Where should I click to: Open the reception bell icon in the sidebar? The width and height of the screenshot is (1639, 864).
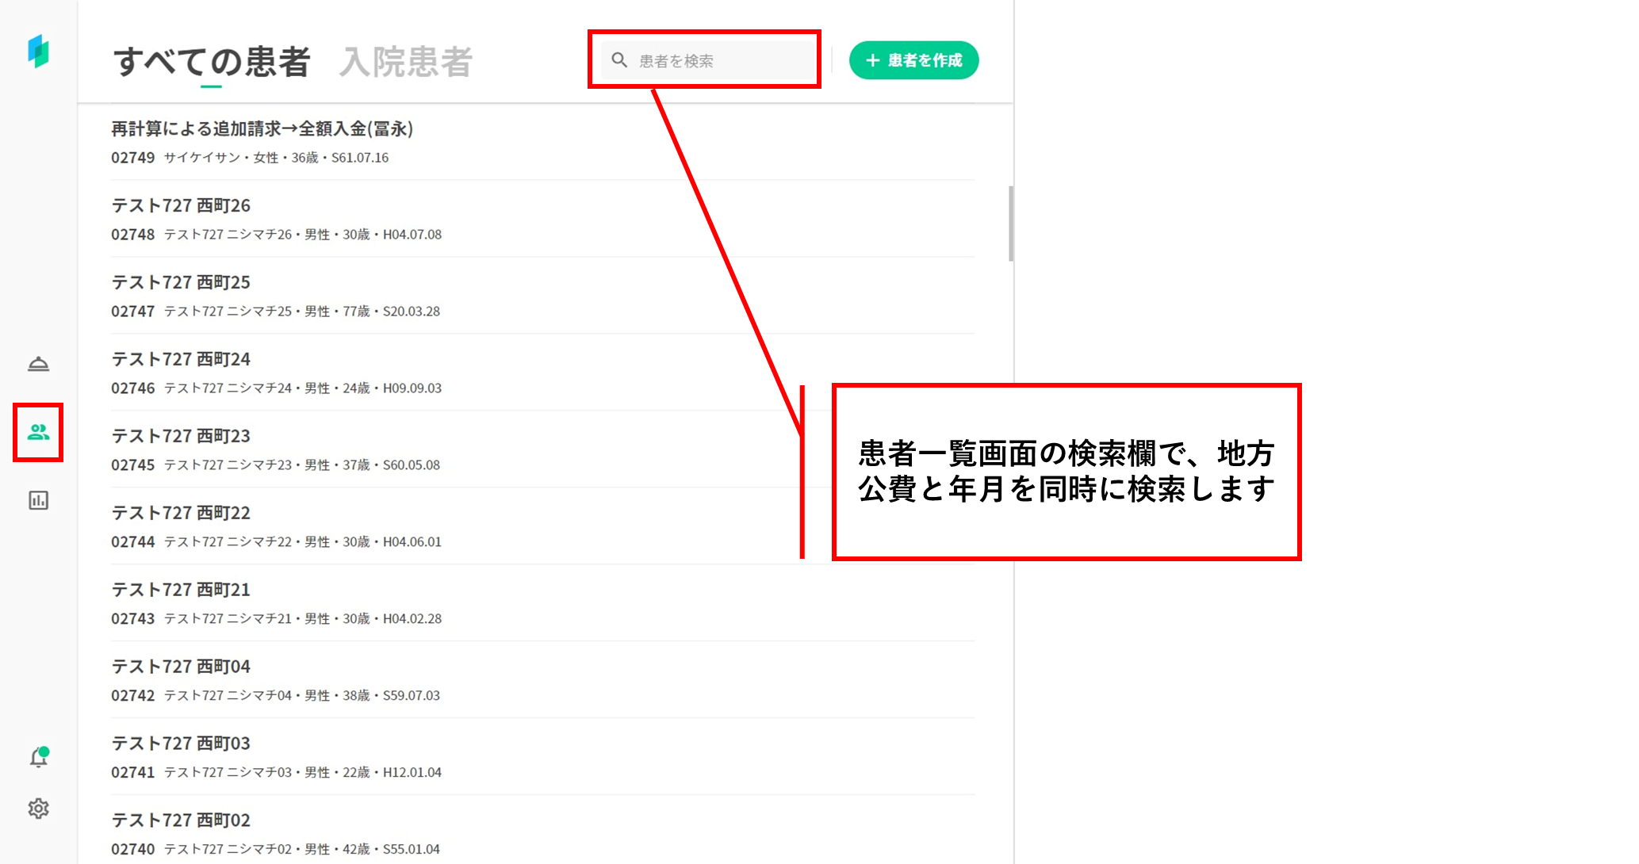(38, 364)
